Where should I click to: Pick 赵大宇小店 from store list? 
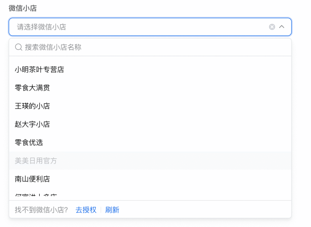coord(32,124)
